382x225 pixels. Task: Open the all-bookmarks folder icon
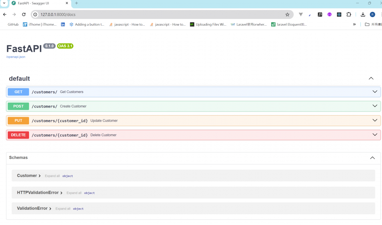point(367,24)
